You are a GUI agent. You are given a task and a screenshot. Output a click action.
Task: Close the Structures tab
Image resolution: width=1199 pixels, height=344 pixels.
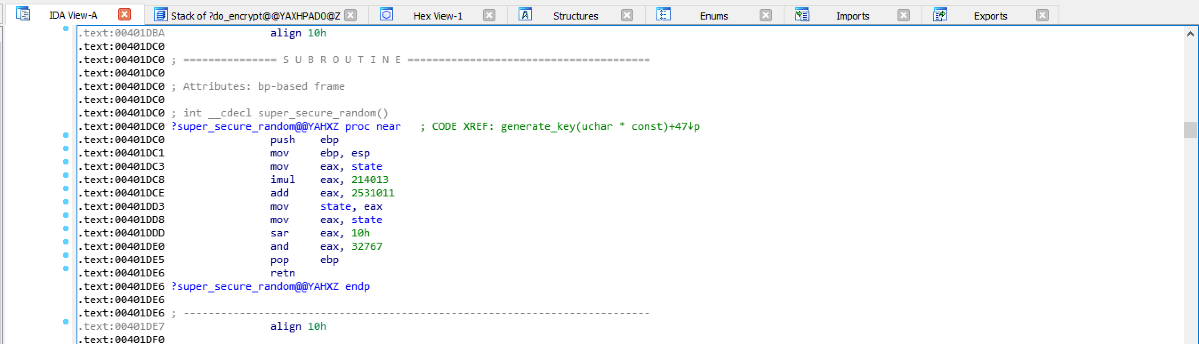pos(628,16)
